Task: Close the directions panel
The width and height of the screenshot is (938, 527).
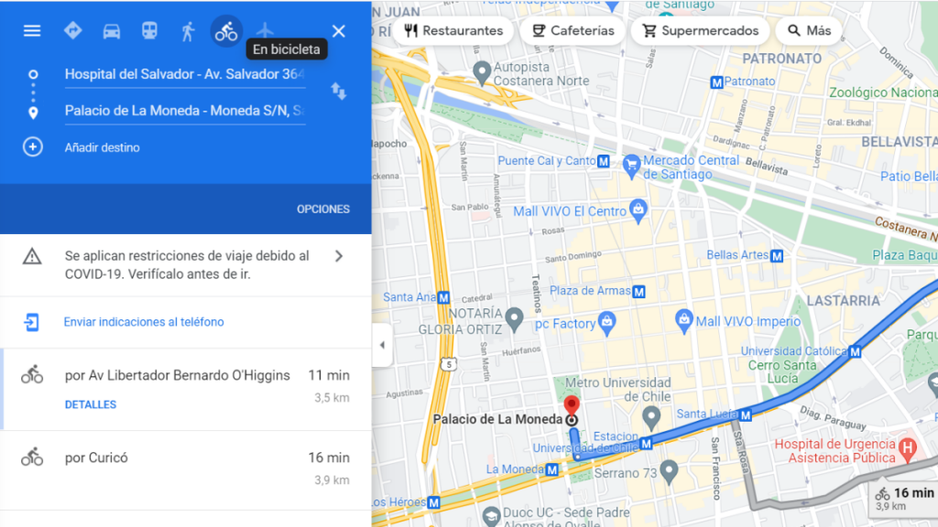Action: (339, 31)
